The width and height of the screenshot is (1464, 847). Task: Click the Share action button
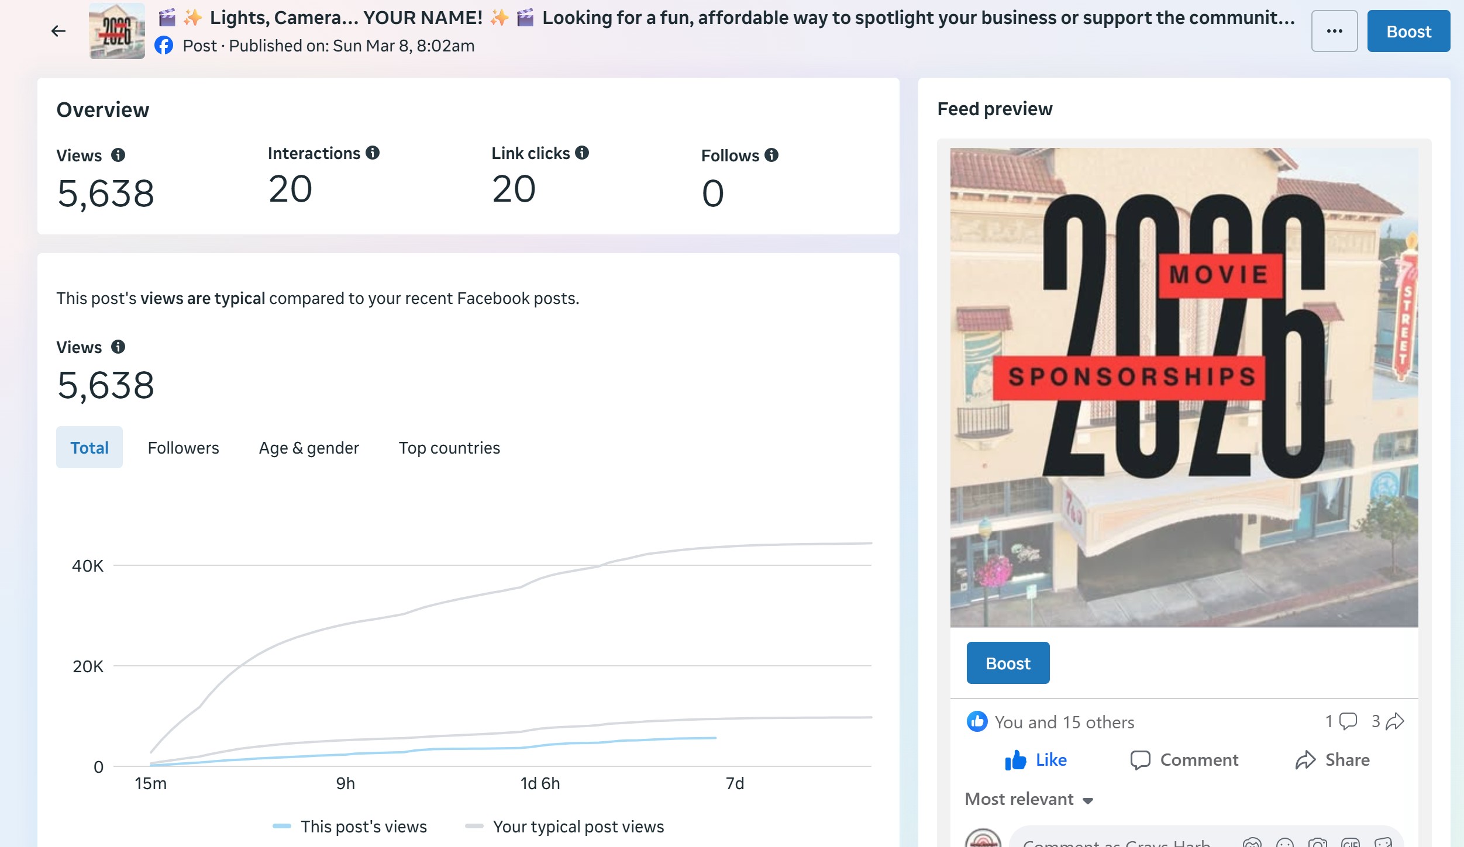1332,759
